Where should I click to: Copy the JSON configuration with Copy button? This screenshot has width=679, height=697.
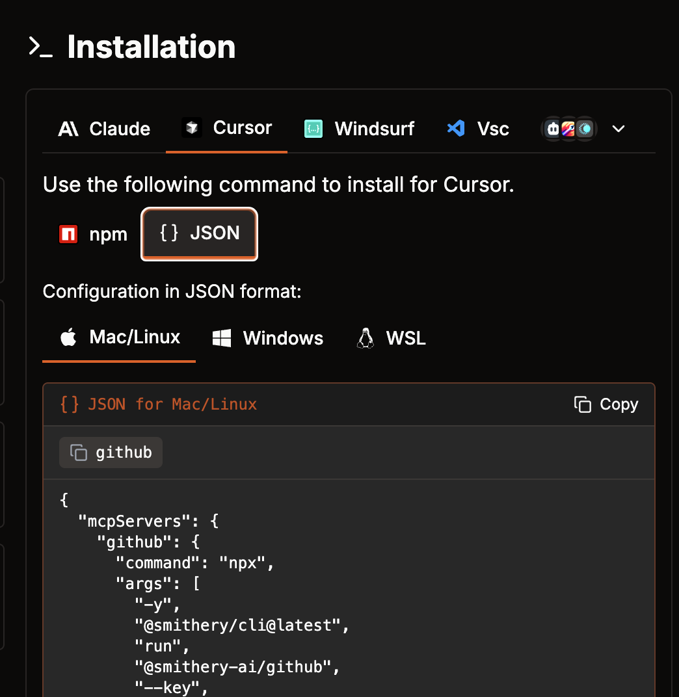coord(606,404)
